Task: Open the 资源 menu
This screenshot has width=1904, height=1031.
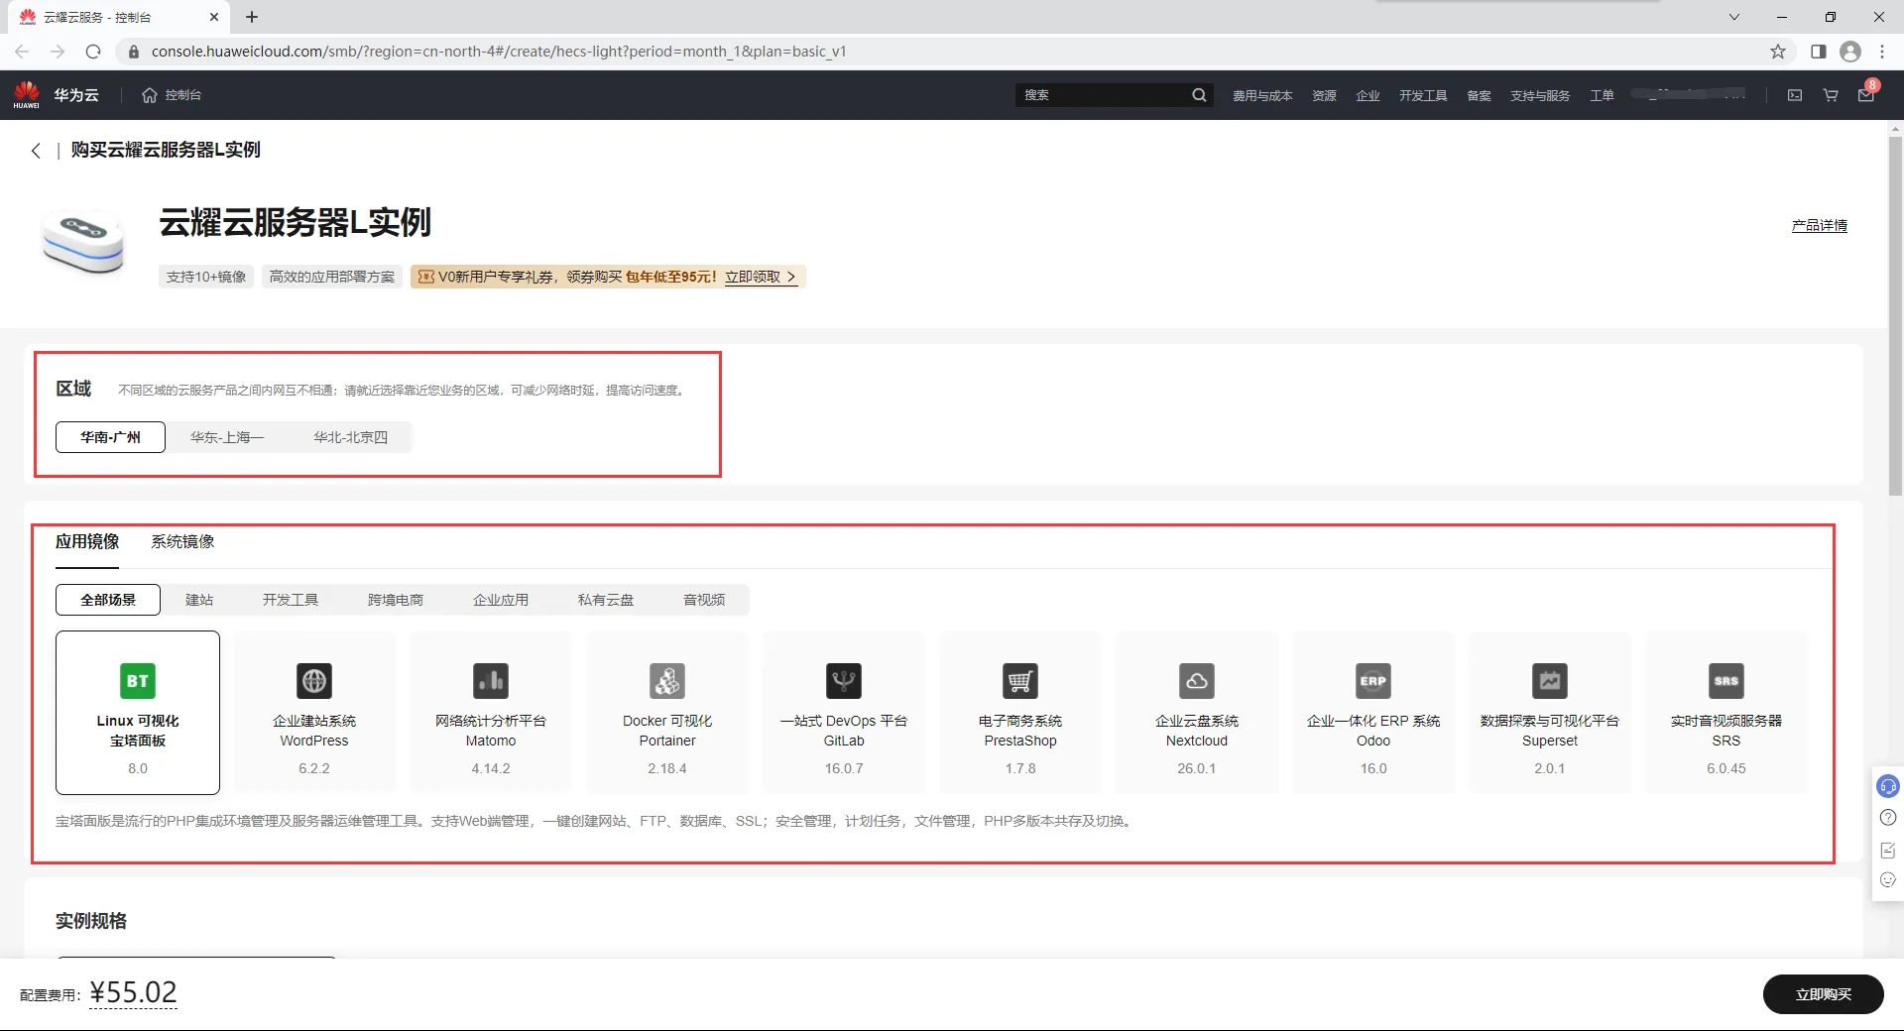Action: coord(1324,95)
